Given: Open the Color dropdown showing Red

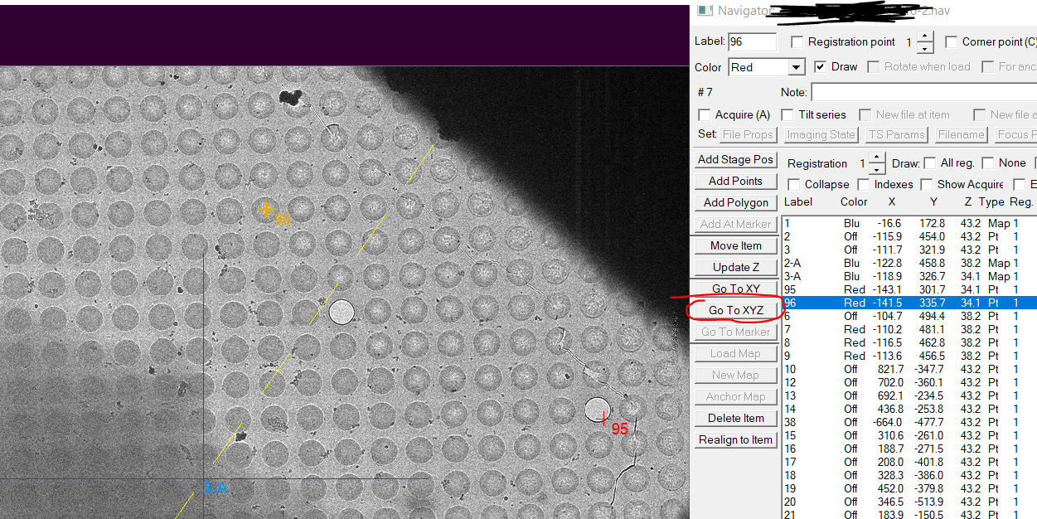Looking at the screenshot, I should point(796,67).
